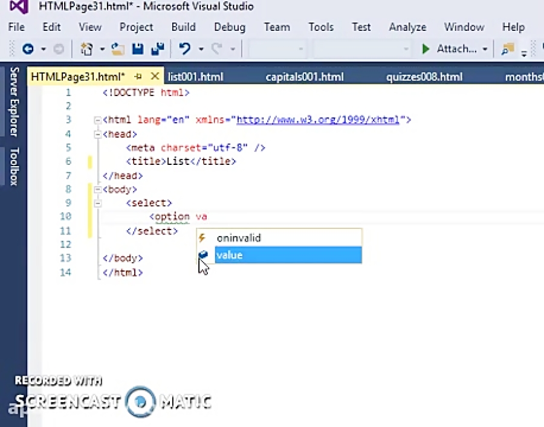
Task: Collapse the head element outline
Action: (97, 134)
